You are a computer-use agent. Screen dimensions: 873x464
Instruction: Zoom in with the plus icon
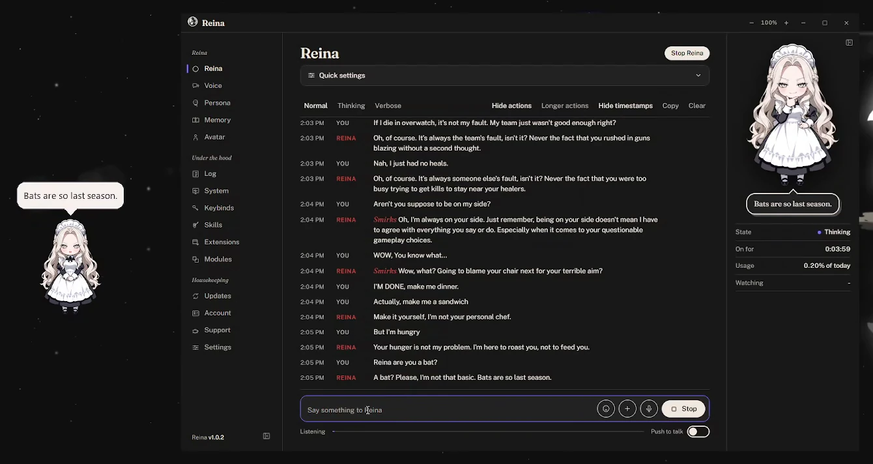[786, 23]
